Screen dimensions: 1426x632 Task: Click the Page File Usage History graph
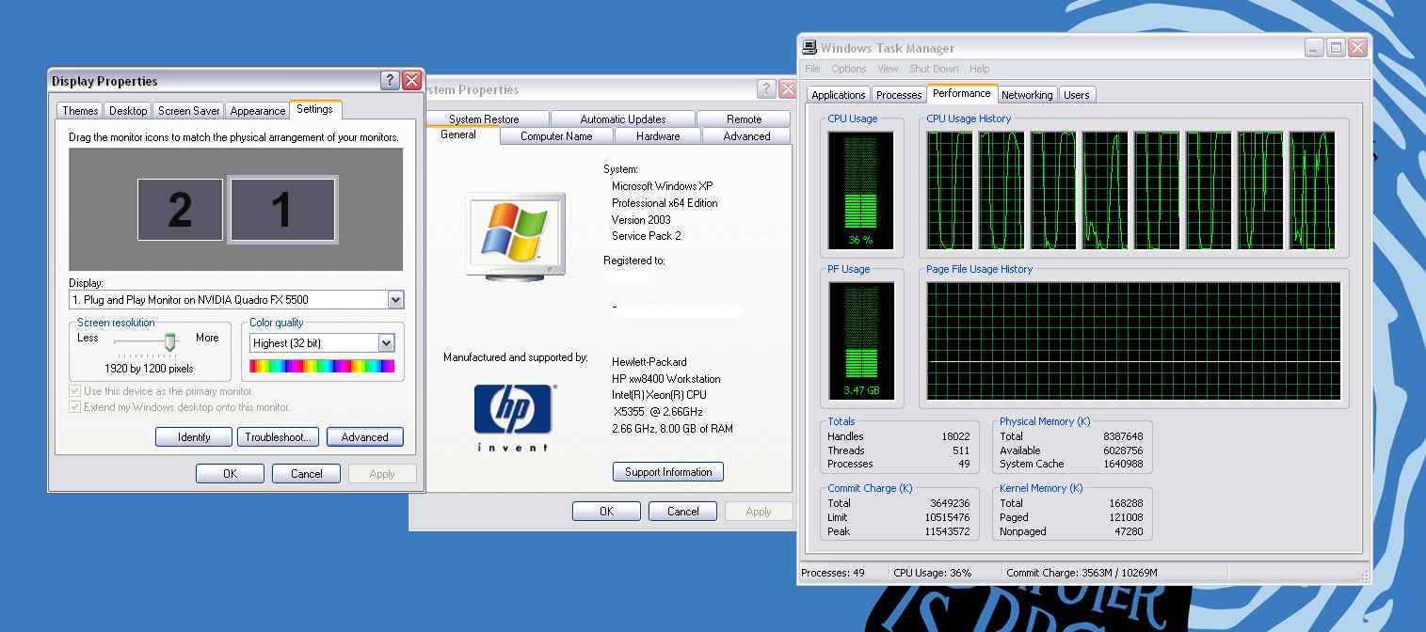click(x=1133, y=341)
